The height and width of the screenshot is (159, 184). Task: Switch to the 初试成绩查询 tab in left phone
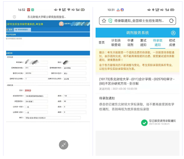[23, 30]
